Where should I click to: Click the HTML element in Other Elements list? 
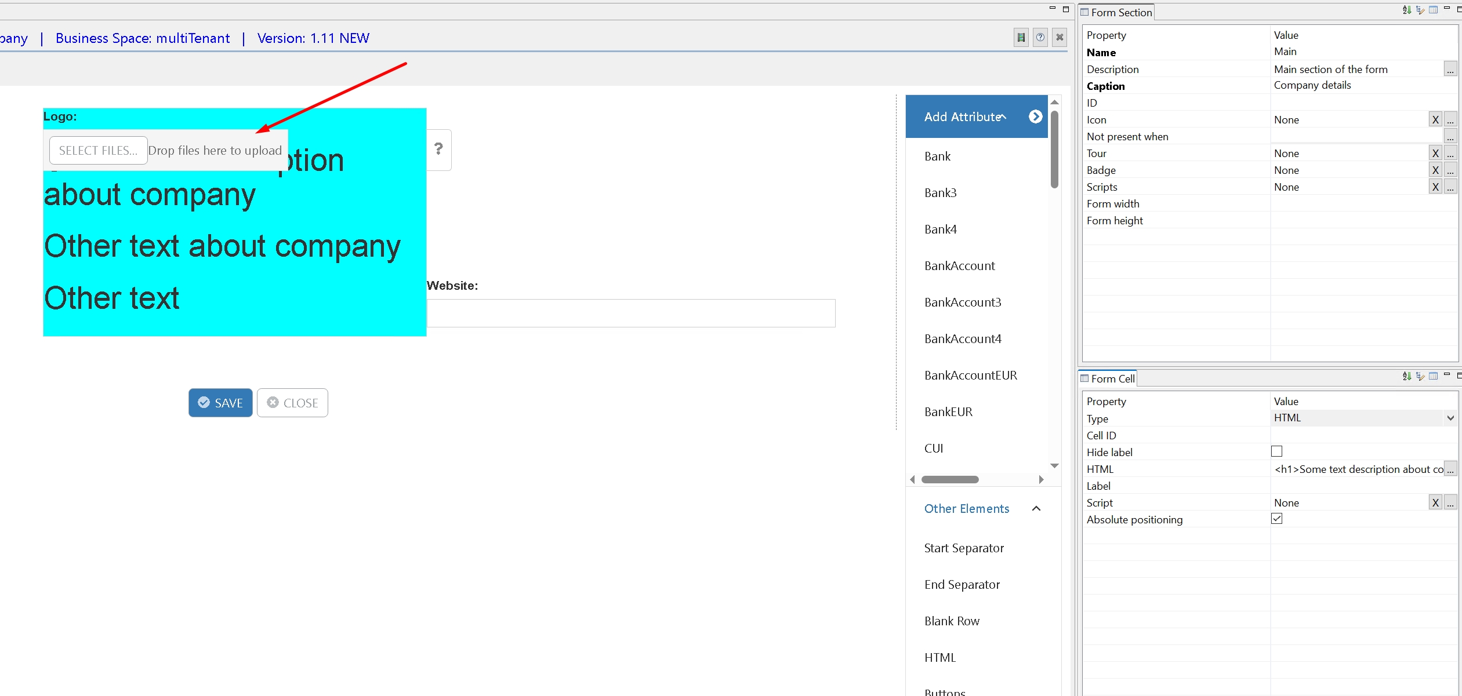click(939, 658)
